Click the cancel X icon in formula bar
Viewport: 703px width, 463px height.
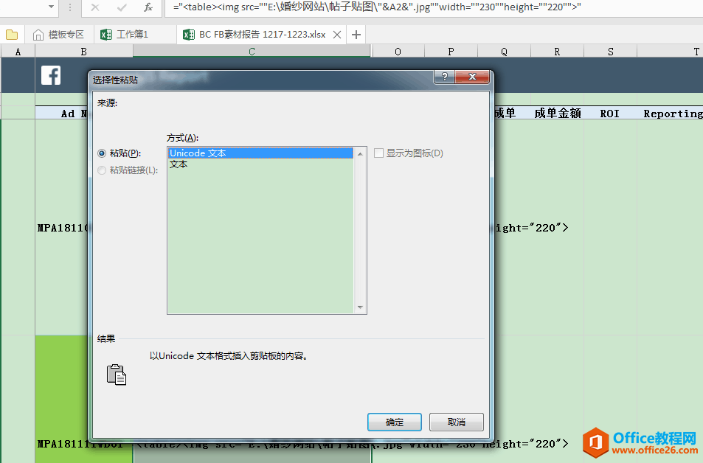(x=95, y=7)
